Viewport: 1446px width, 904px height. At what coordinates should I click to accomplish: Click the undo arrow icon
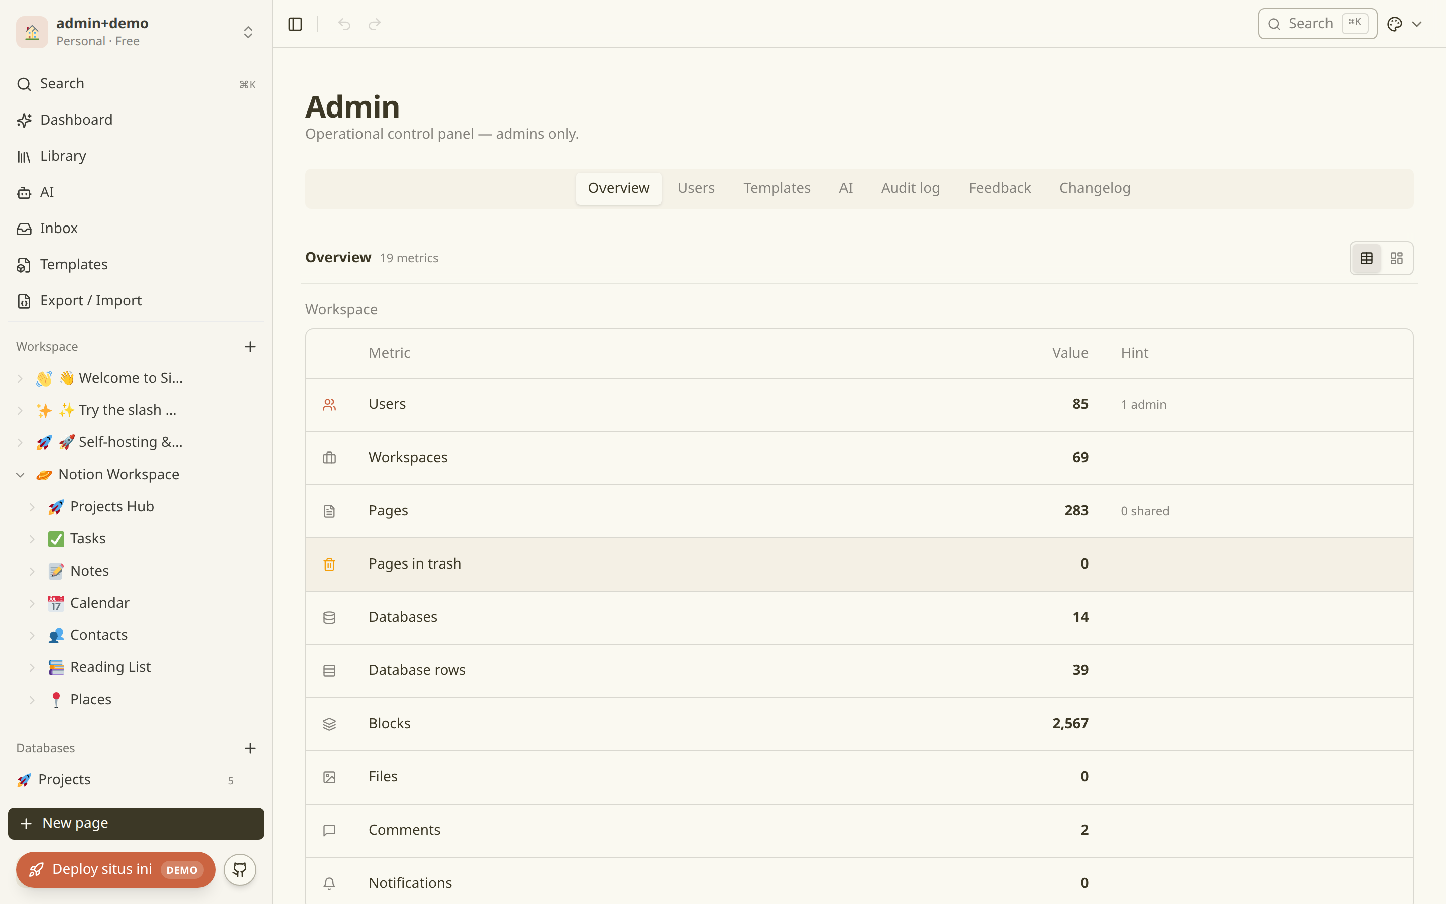(x=344, y=24)
